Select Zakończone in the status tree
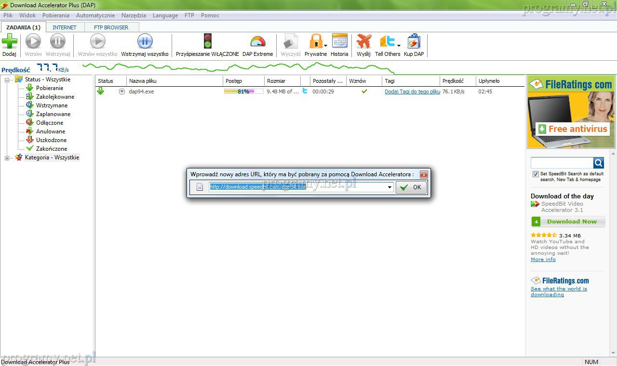 coord(52,149)
